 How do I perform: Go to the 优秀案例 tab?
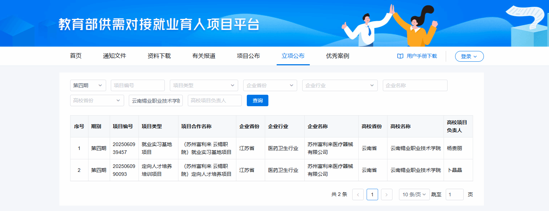point(337,56)
